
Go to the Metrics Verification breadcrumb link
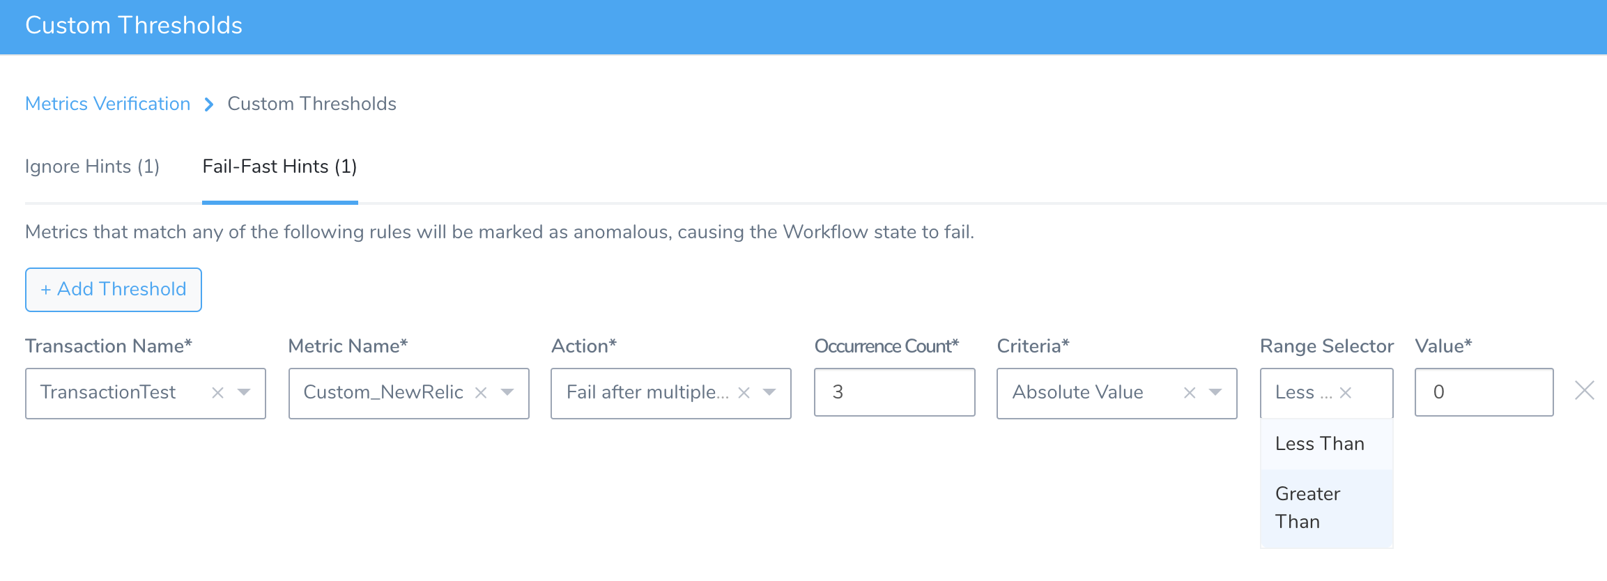(108, 104)
